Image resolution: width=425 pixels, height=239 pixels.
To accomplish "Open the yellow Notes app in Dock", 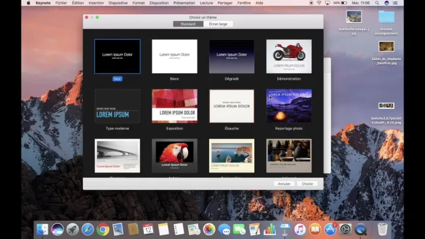I will click(163, 229).
